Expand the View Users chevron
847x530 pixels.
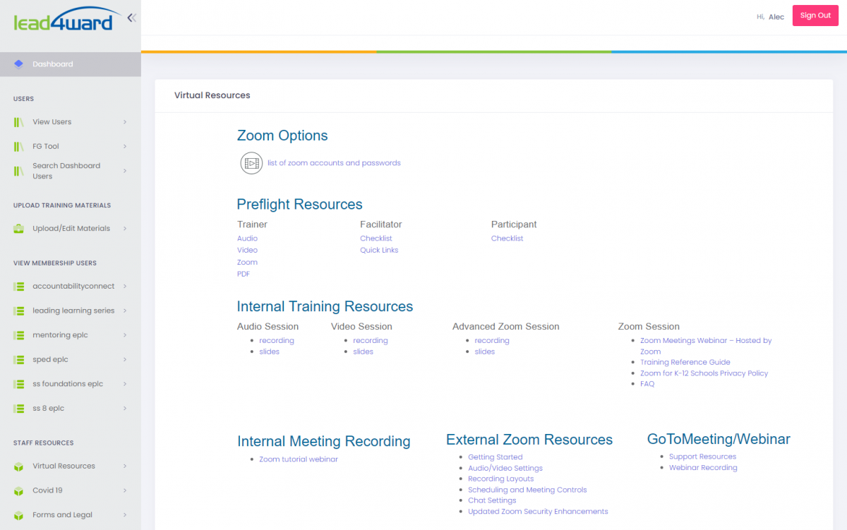pos(125,122)
